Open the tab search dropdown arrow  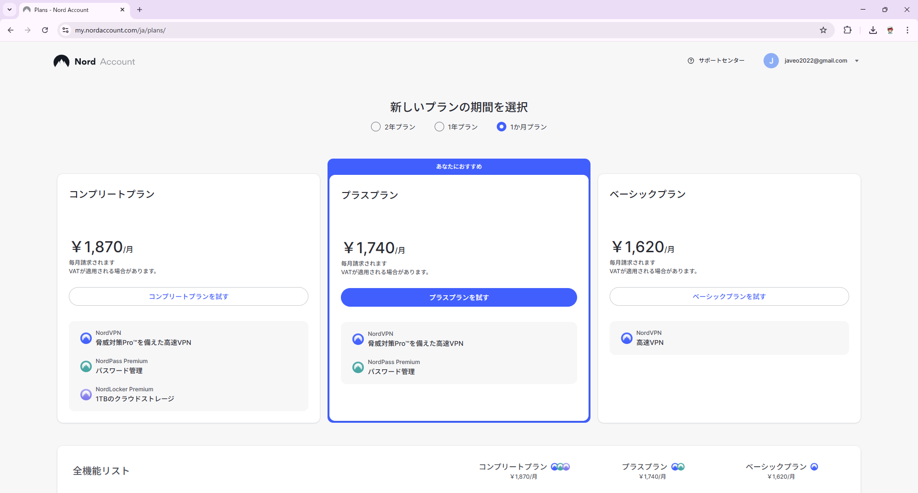pyautogui.click(x=10, y=10)
